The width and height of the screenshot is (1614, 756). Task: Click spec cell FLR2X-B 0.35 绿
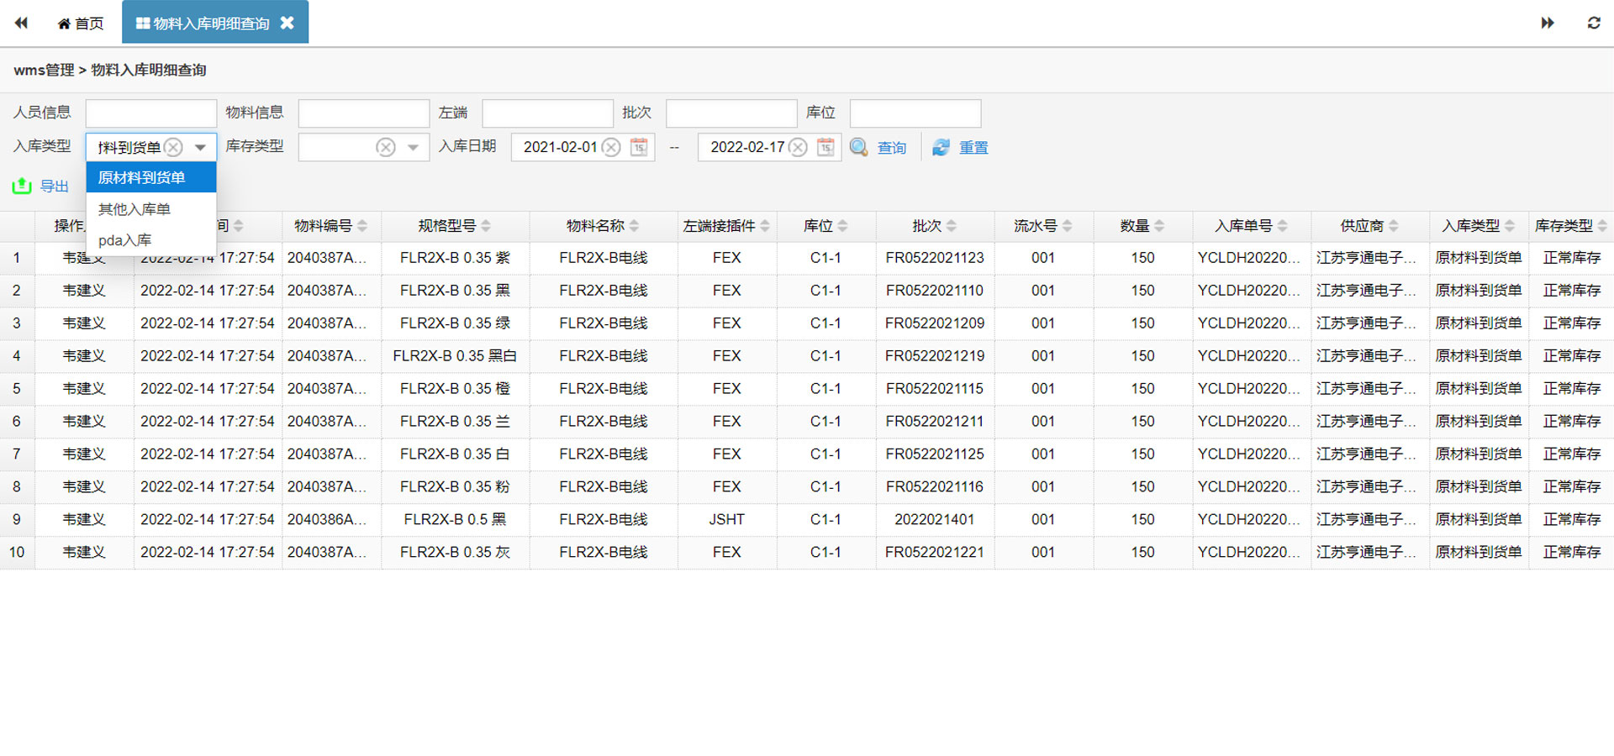click(455, 323)
